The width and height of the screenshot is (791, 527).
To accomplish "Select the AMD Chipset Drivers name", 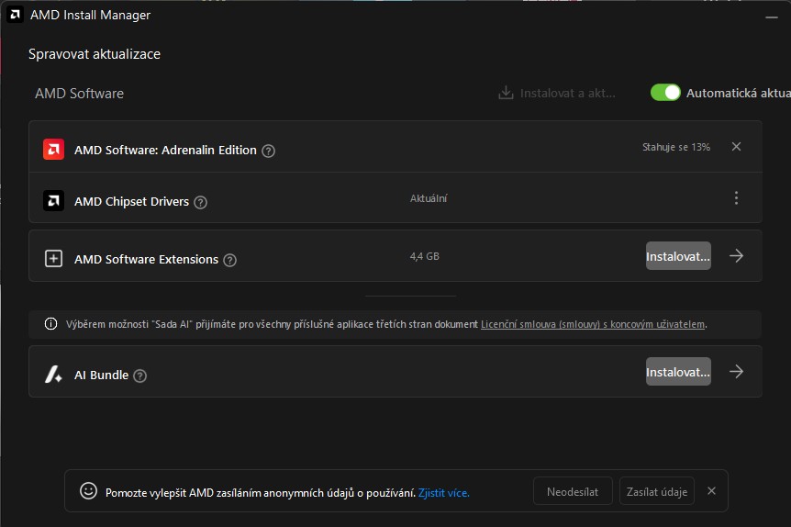I will 131,201.
